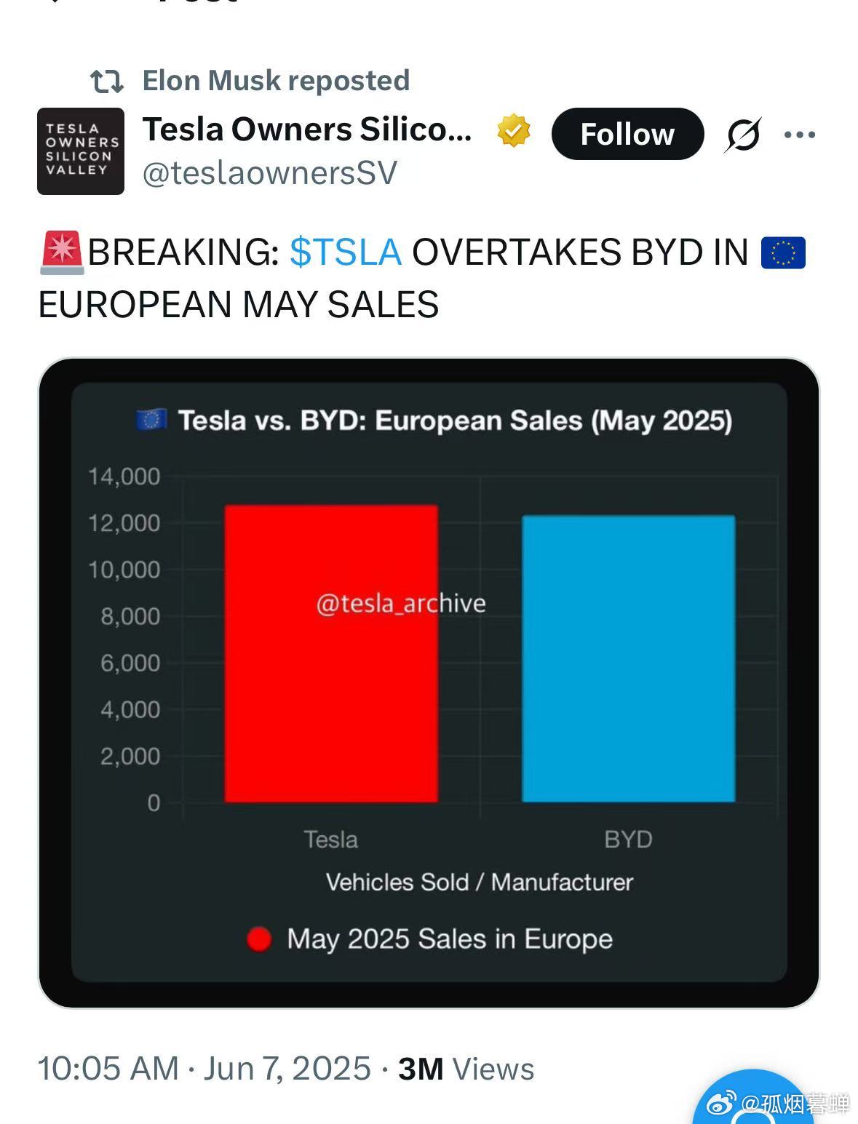This screenshot has width=858, height=1124.
Task: Tap the Grok slash-circle icon
Action: click(743, 134)
